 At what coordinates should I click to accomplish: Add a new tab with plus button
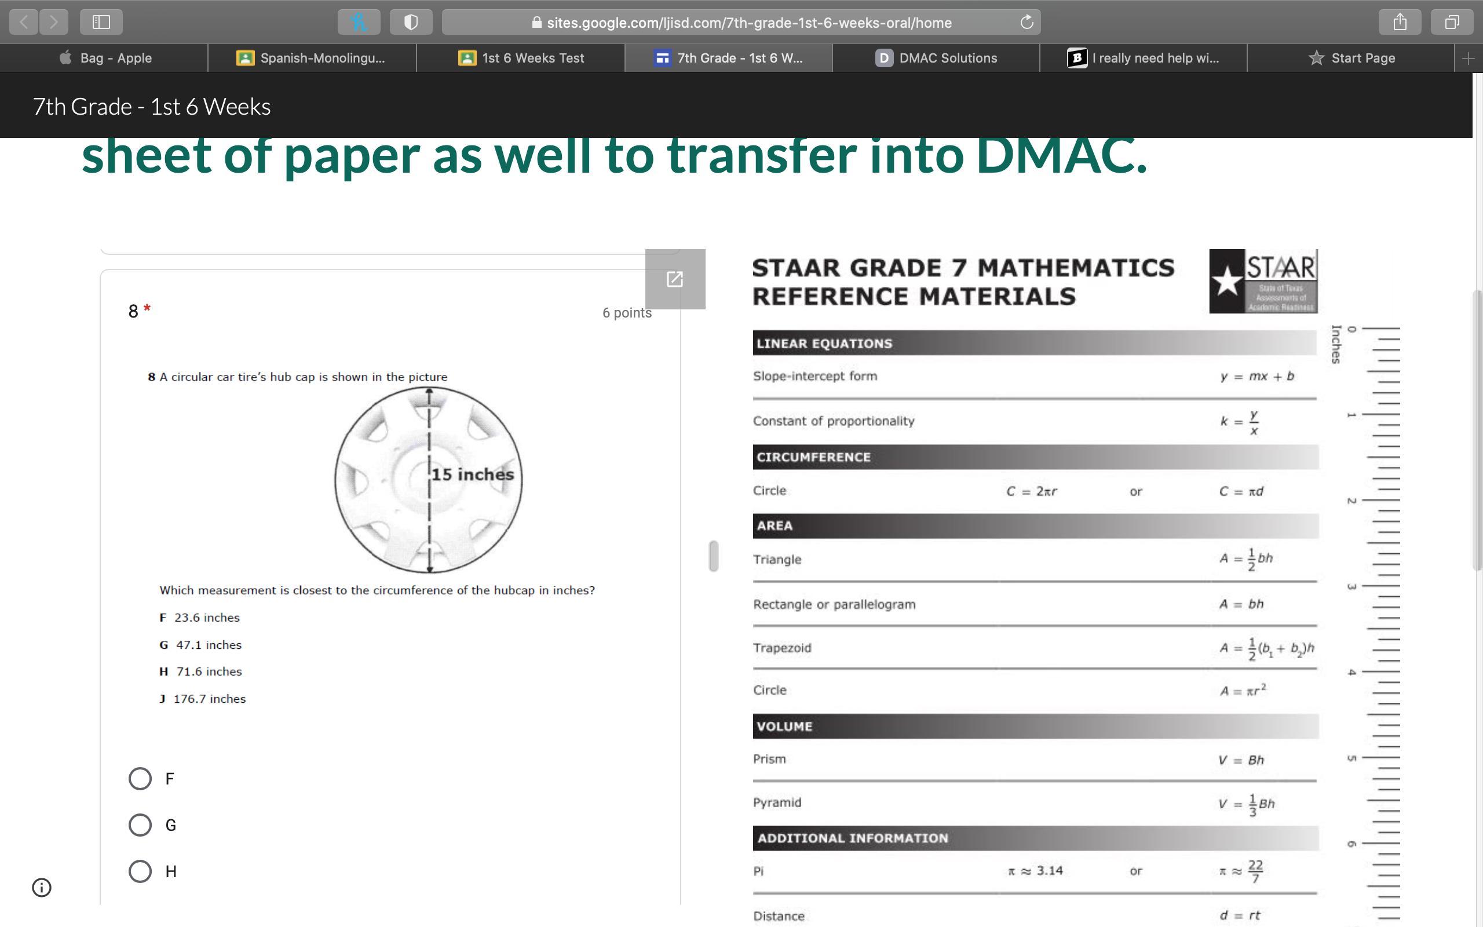pyautogui.click(x=1468, y=59)
